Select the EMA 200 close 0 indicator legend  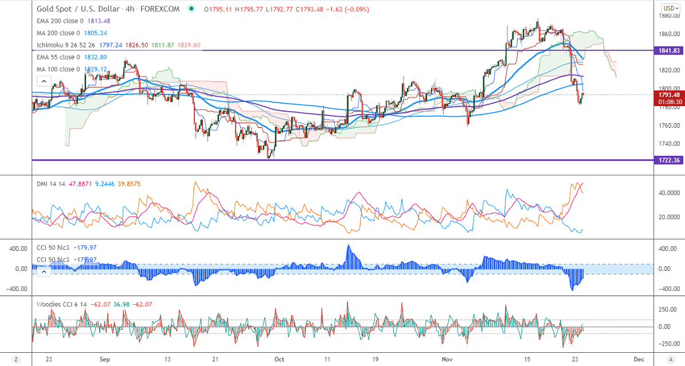point(60,21)
